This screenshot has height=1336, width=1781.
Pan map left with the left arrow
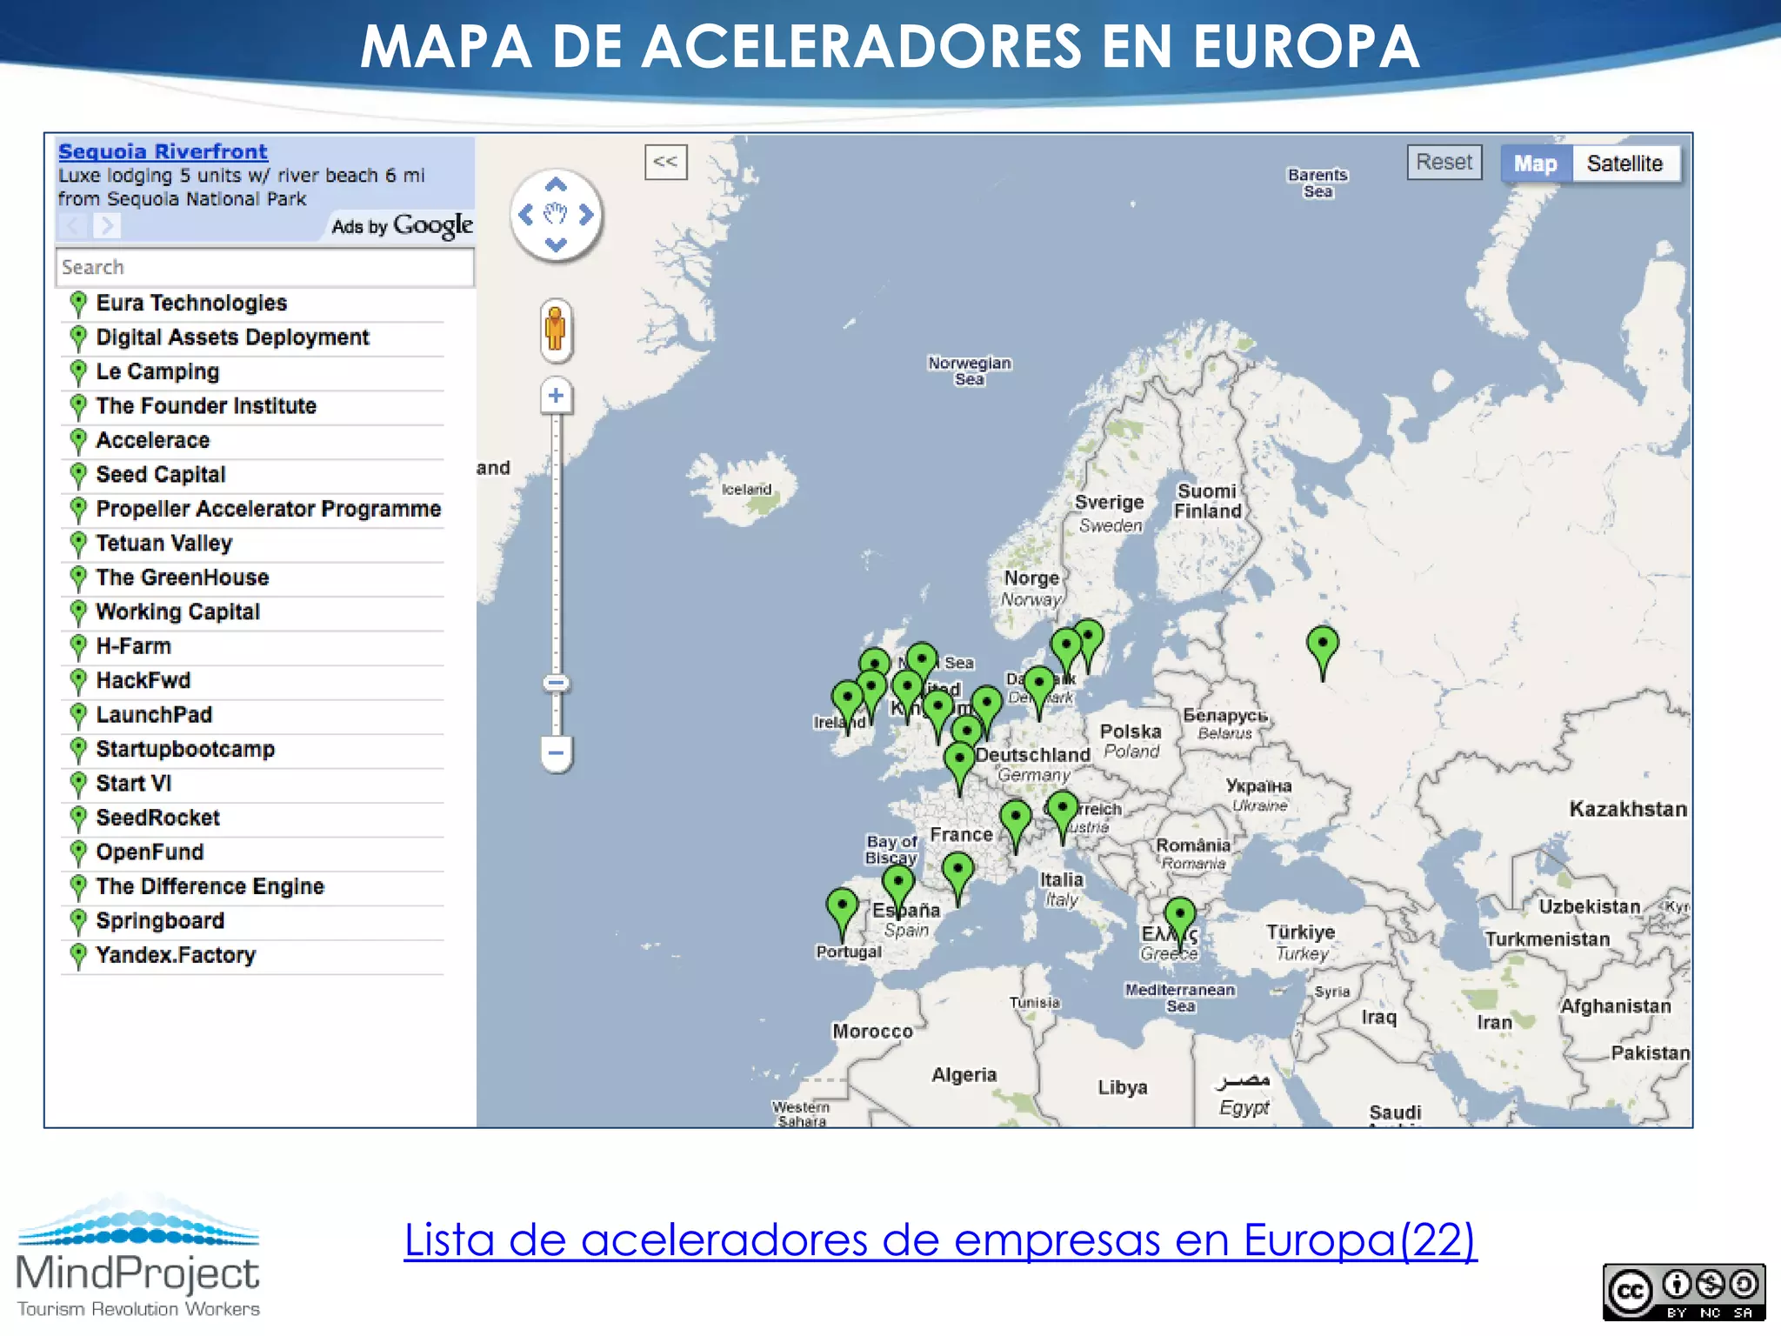click(x=526, y=214)
